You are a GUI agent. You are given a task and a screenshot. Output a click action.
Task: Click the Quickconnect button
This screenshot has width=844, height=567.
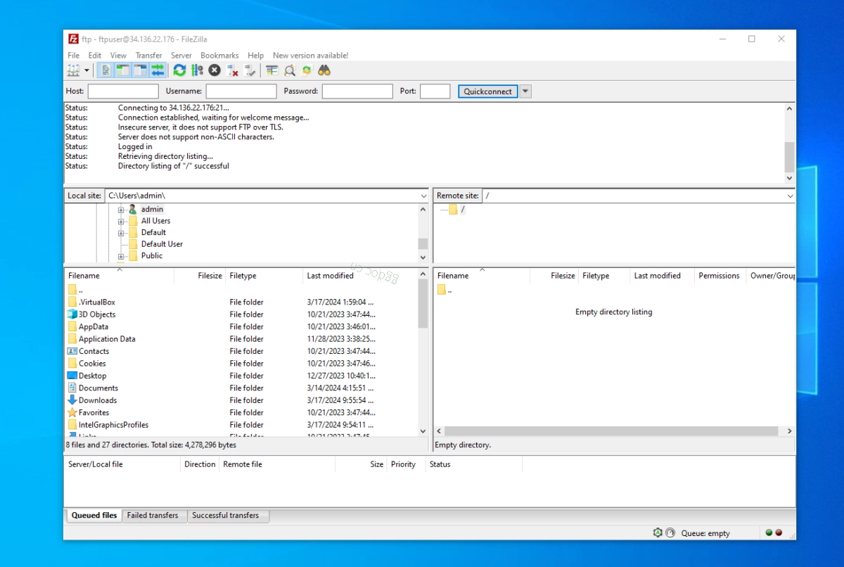pos(488,91)
